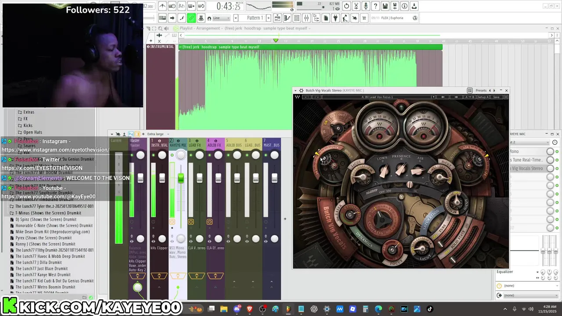Toggle the green link/multilink controllers icon
562x316 pixels.
191,18
